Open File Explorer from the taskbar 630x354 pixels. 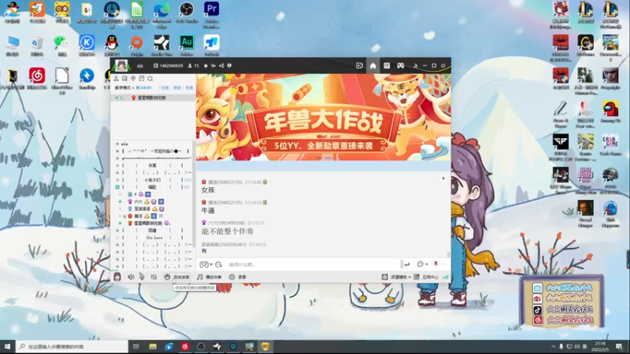(x=153, y=346)
